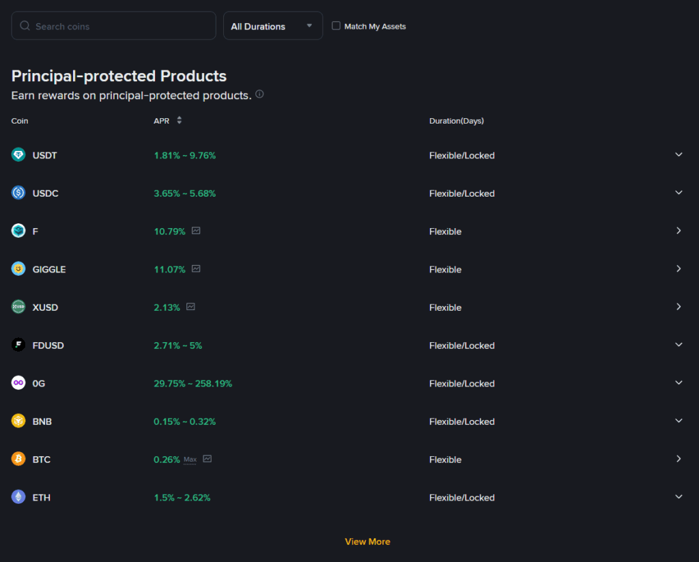The image size is (699, 562).
Task: Click the BNB coin icon
Action: (18, 421)
